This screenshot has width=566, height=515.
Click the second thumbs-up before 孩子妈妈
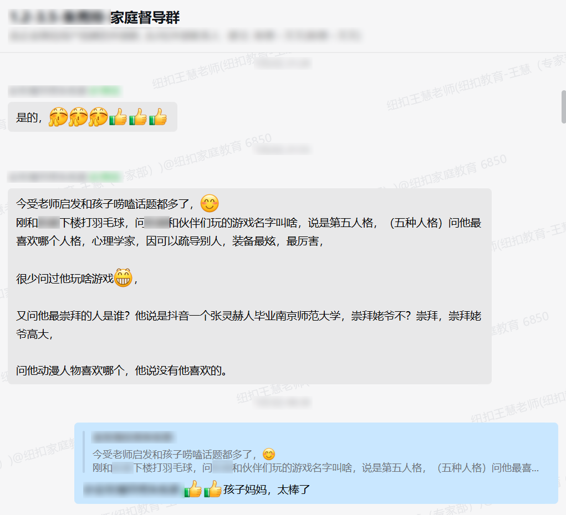pyautogui.click(x=213, y=489)
